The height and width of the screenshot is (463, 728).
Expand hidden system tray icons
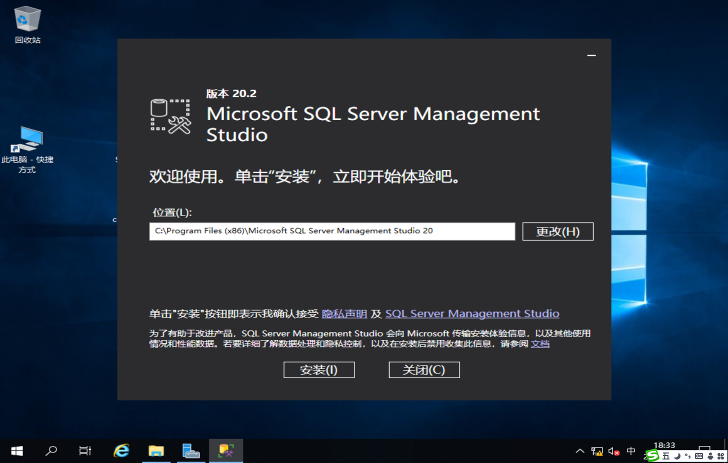click(579, 451)
